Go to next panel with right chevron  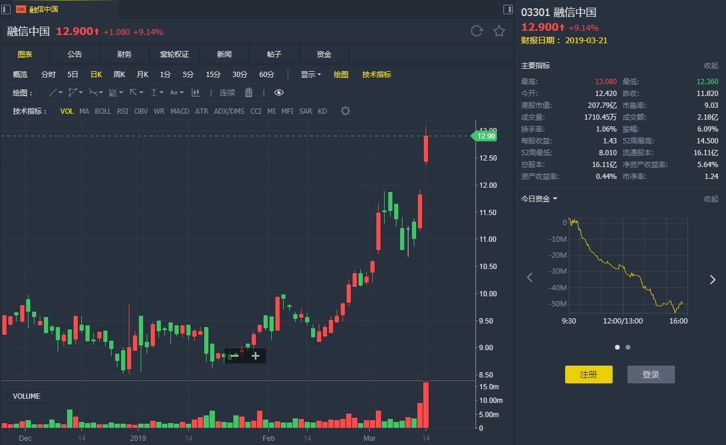[x=713, y=280]
